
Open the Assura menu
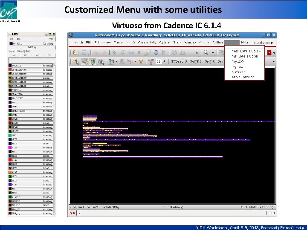pos(204,43)
